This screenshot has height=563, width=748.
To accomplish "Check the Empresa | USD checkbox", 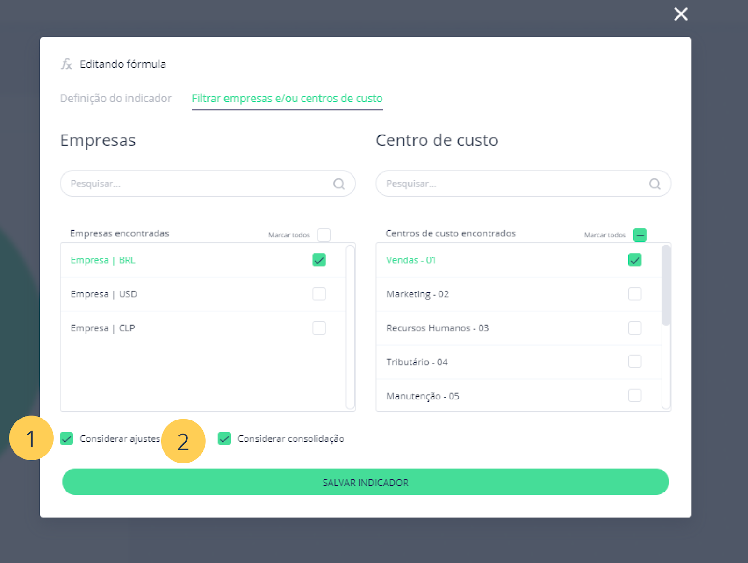I will [x=319, y=294].
